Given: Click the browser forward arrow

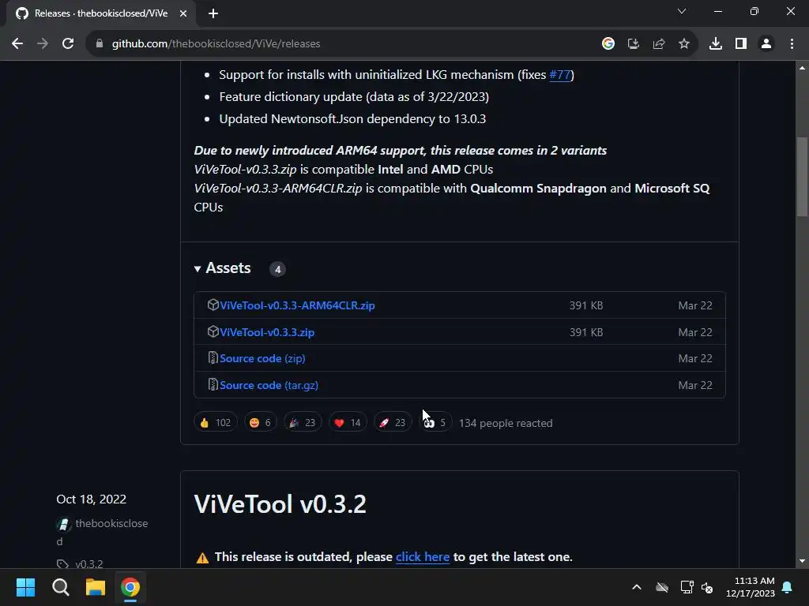Looking at the screenshot, I should (43, 44).
